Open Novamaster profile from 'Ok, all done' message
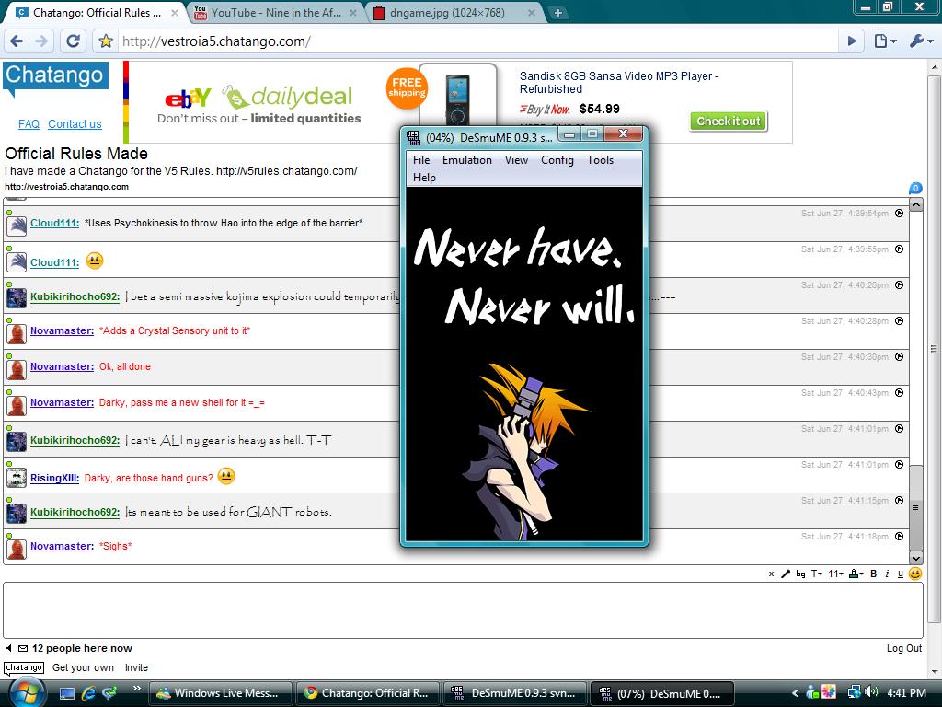This screenshot has width=942, height=707. tap(62, 366)
